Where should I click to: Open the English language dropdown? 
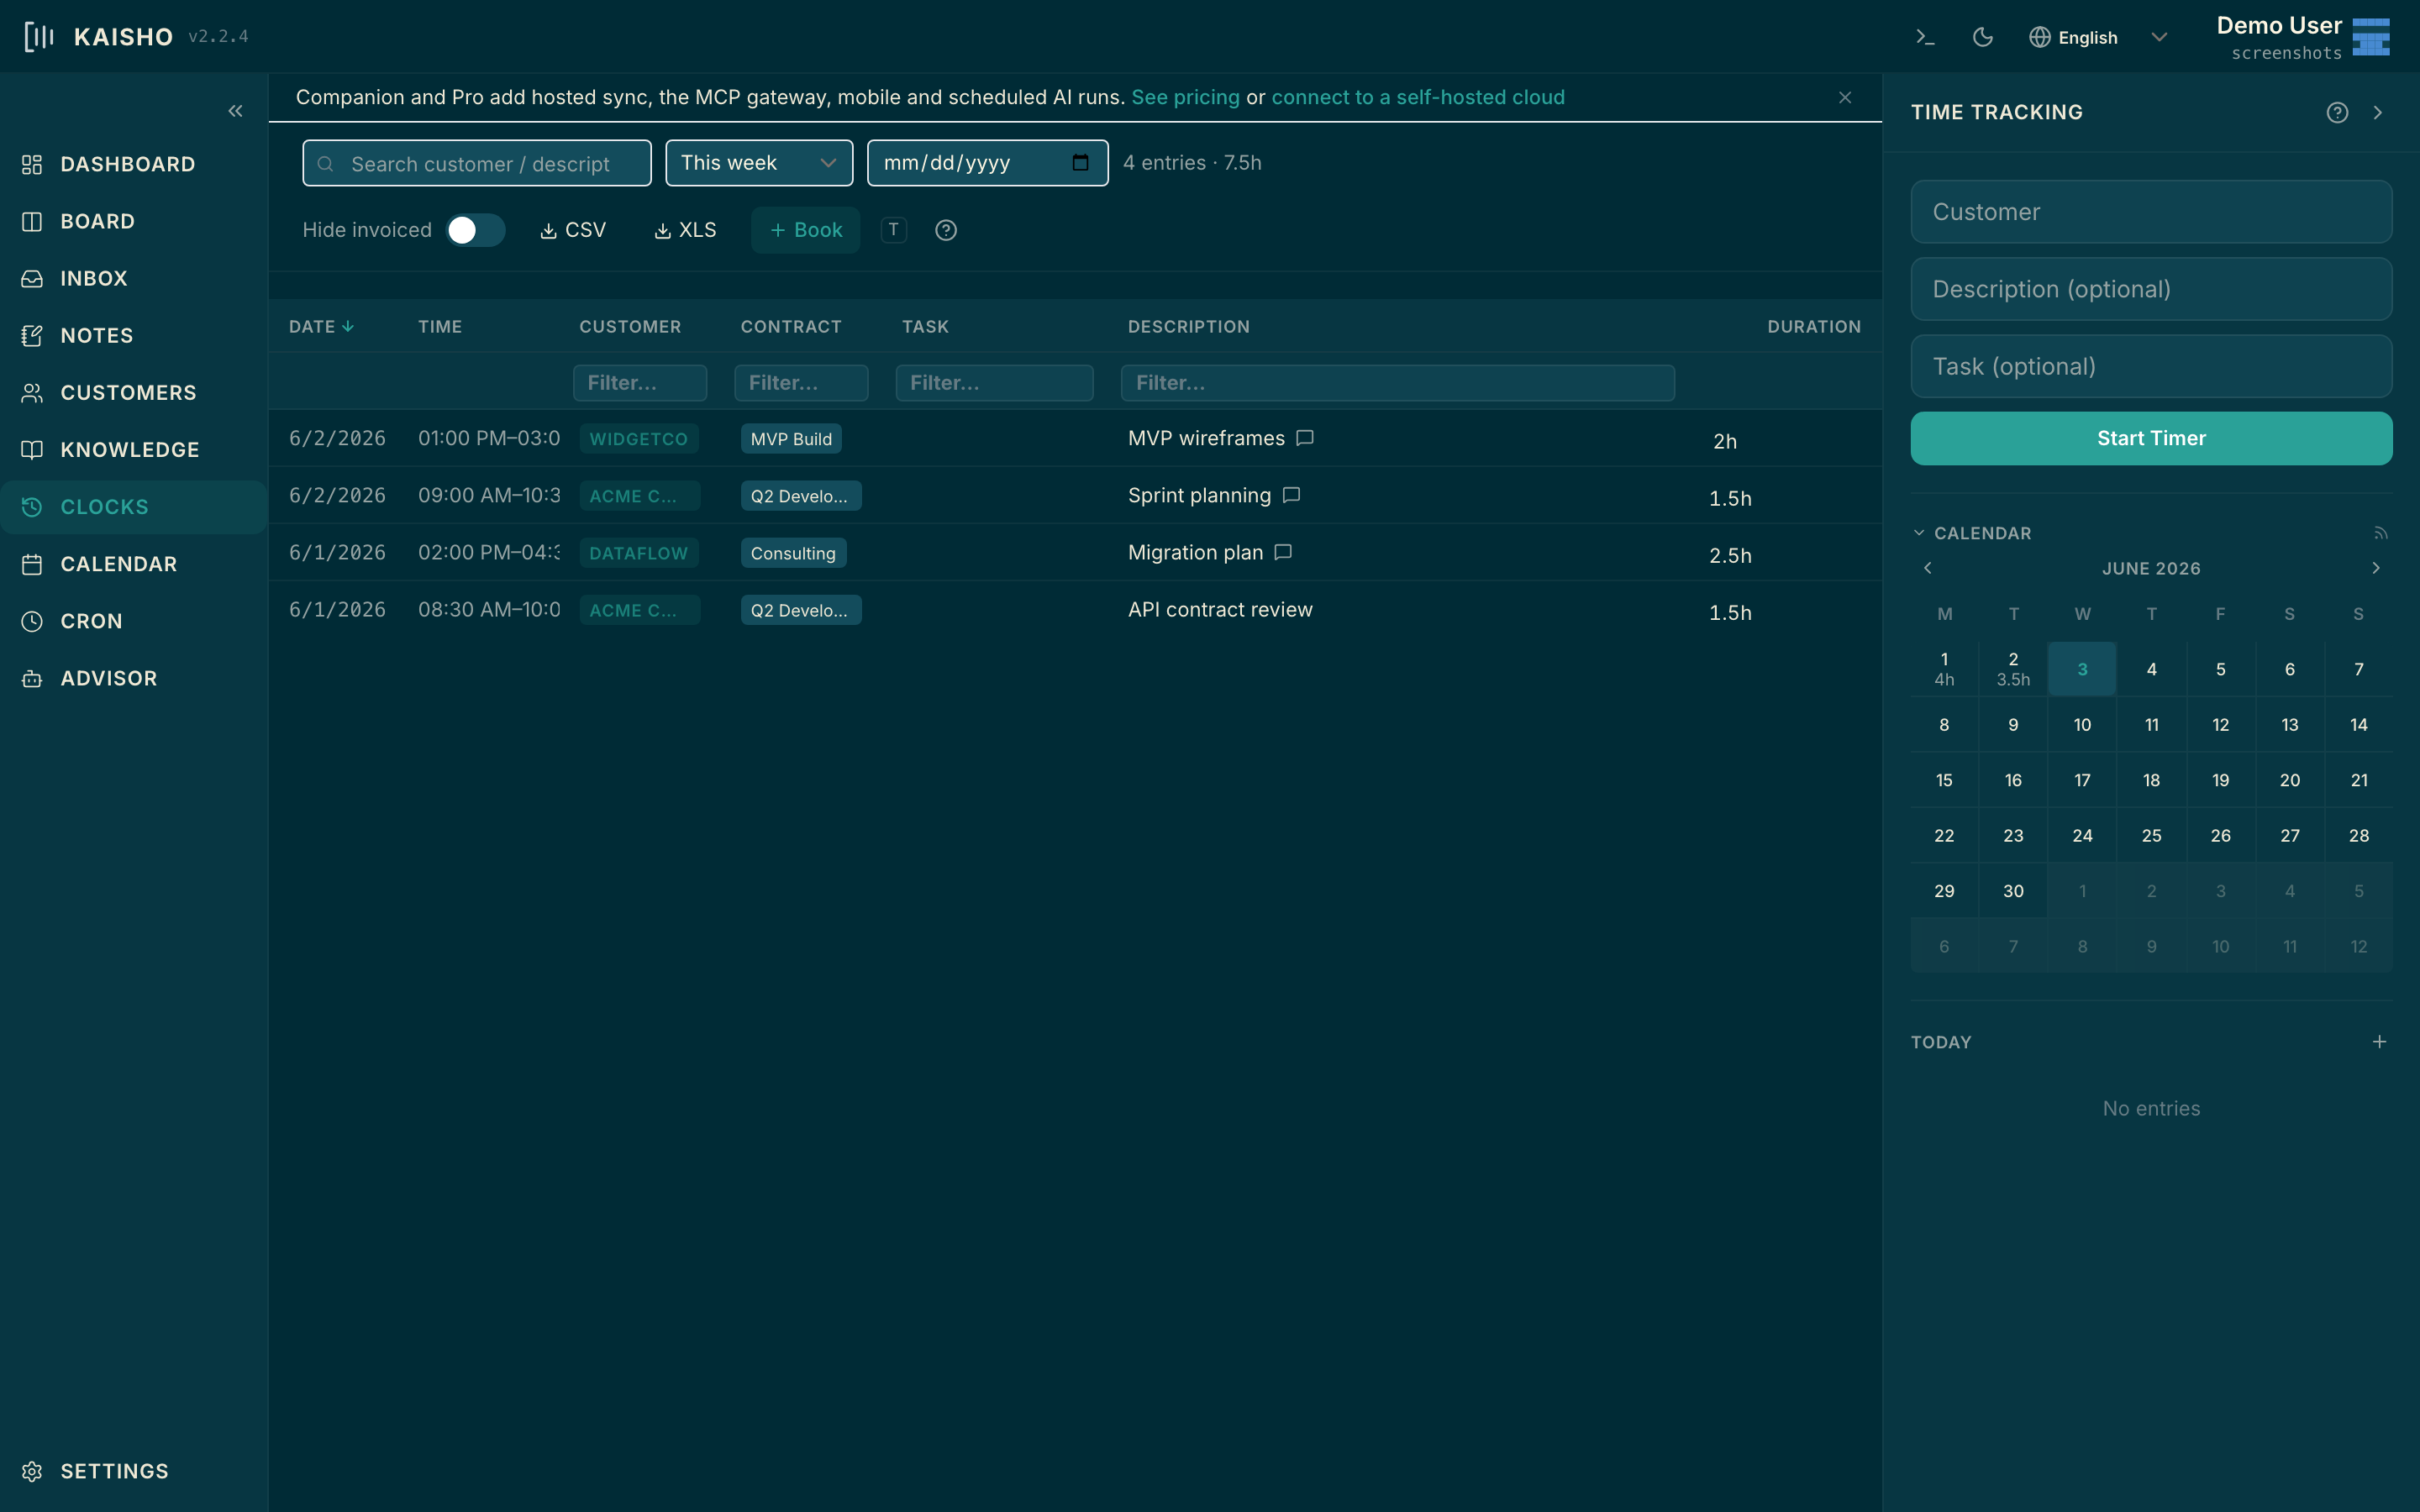2098,37
